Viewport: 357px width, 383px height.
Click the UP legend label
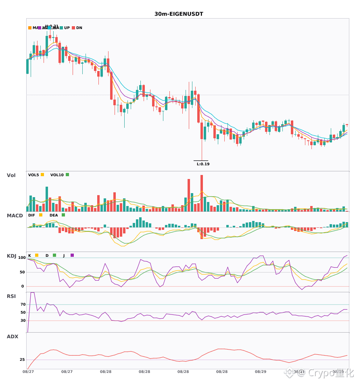click(x=67, y=28)
